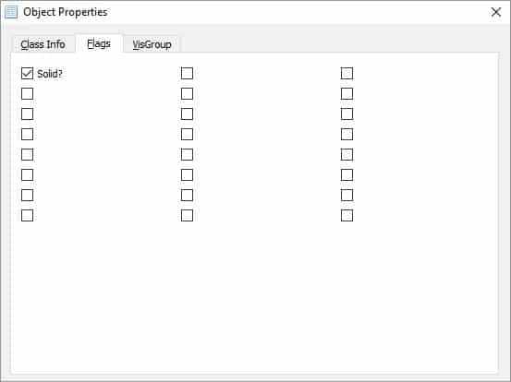
Task: Click the Object Properties title bar icon
Action: coord(11,12)
